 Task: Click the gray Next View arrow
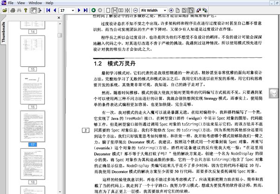pos(100,10)
